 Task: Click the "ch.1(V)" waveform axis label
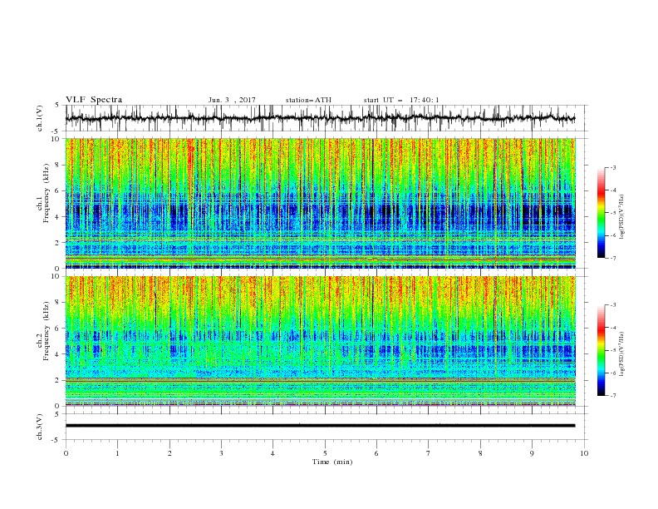pos(39,118)
